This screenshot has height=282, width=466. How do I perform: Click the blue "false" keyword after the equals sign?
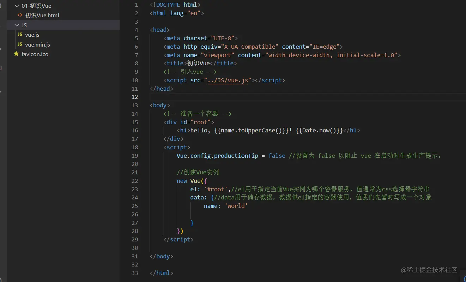point(277,156)
